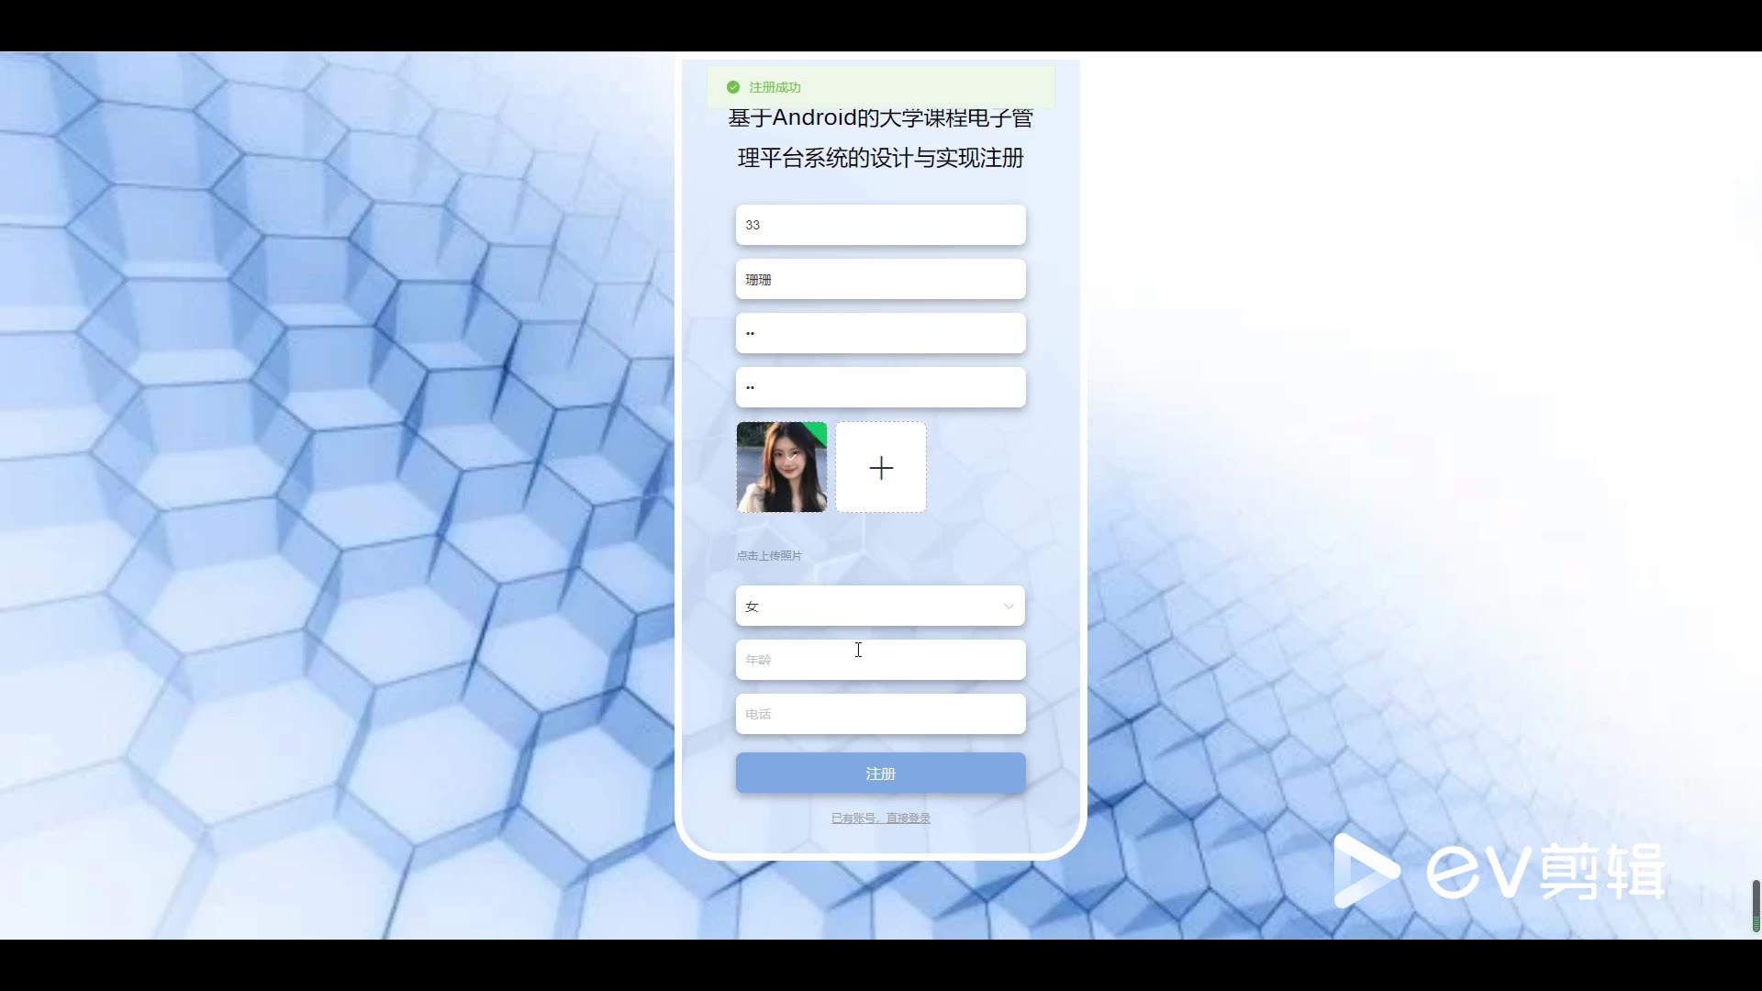Viewport: 1762px width, 991px height.
Task: Click the plus icon to upload photo
Action: click(881, 468)
